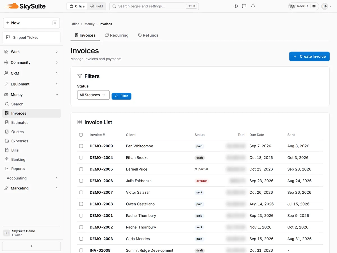Collapse the sidebar with bottom arrow

[31, 246]
